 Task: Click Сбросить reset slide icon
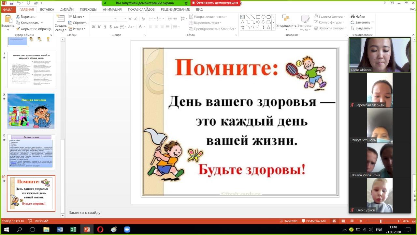pyautogui.click(x=70, y=23)
